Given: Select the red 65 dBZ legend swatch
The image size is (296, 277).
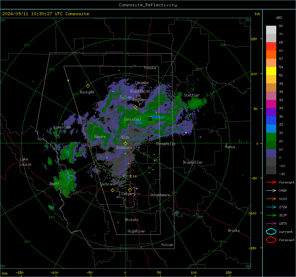Looking at the screenshot, I should pyautogui.click(x=271, y=46).
